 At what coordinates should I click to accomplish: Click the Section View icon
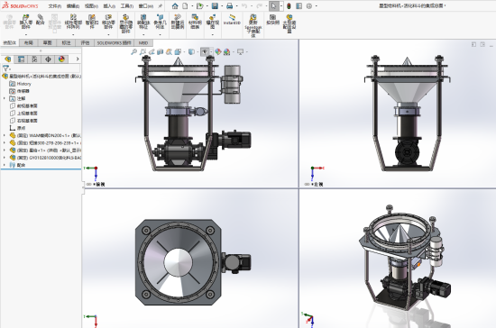point(161,51)
